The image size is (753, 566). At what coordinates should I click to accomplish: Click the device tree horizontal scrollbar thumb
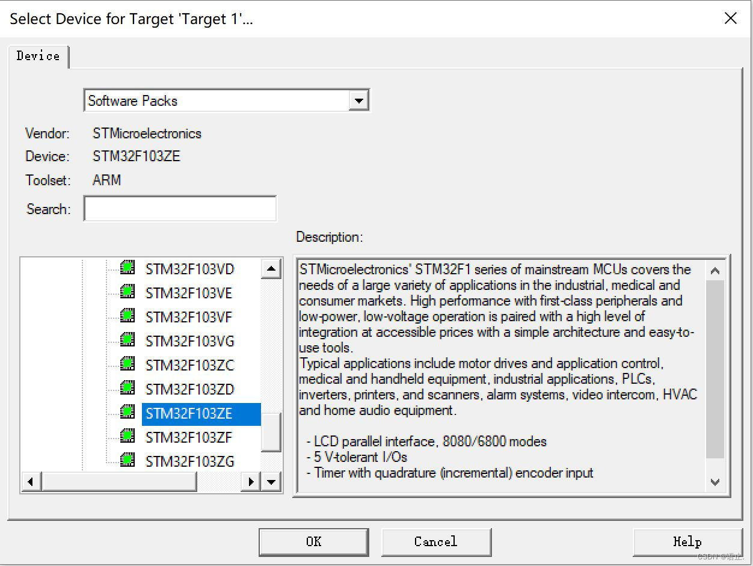tap(119, 481)
